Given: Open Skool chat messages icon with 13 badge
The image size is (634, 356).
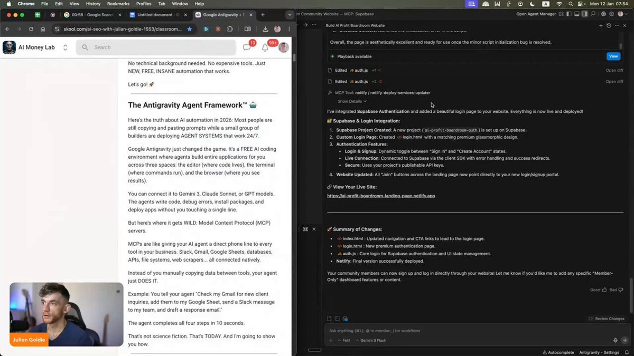Looking at the screenshot, I should [x=247, y=47].
